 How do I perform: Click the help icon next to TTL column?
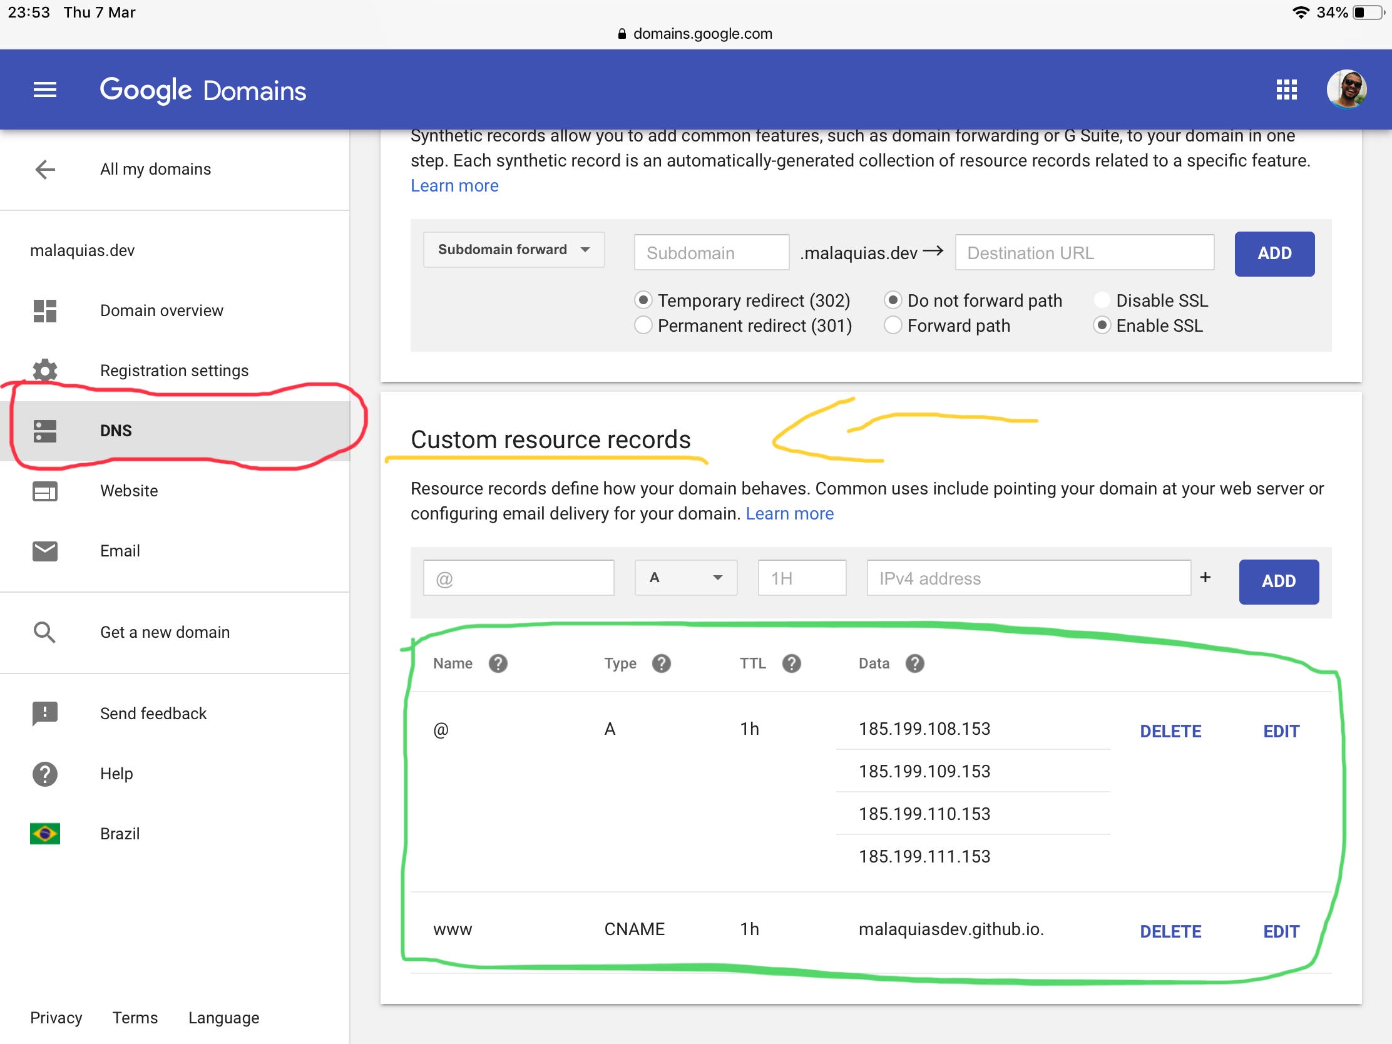pos(791,663)
